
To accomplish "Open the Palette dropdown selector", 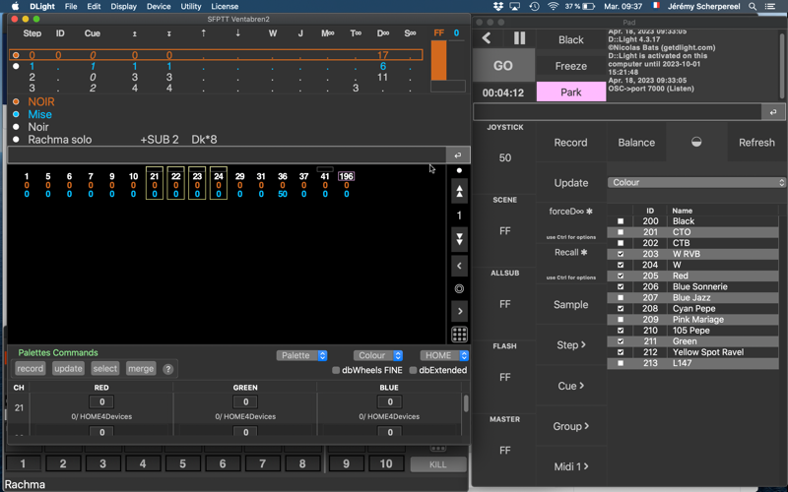I will [x=300, y=355].
